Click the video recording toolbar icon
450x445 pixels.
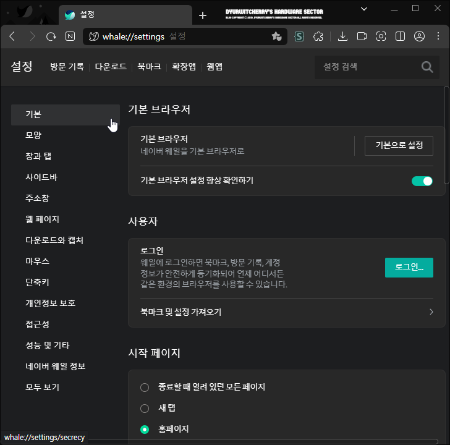click(x=362, y=36)
